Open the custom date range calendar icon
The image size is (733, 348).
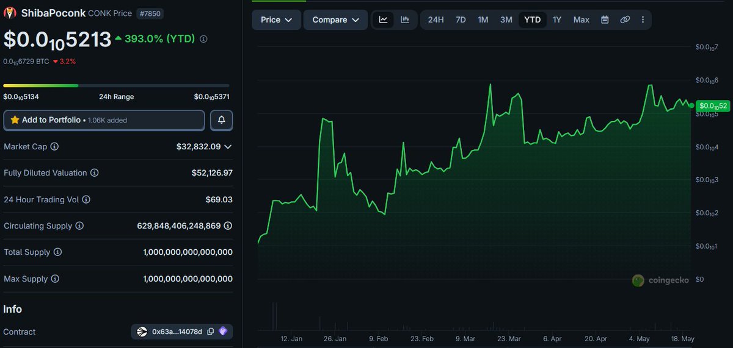click(605, 20)
